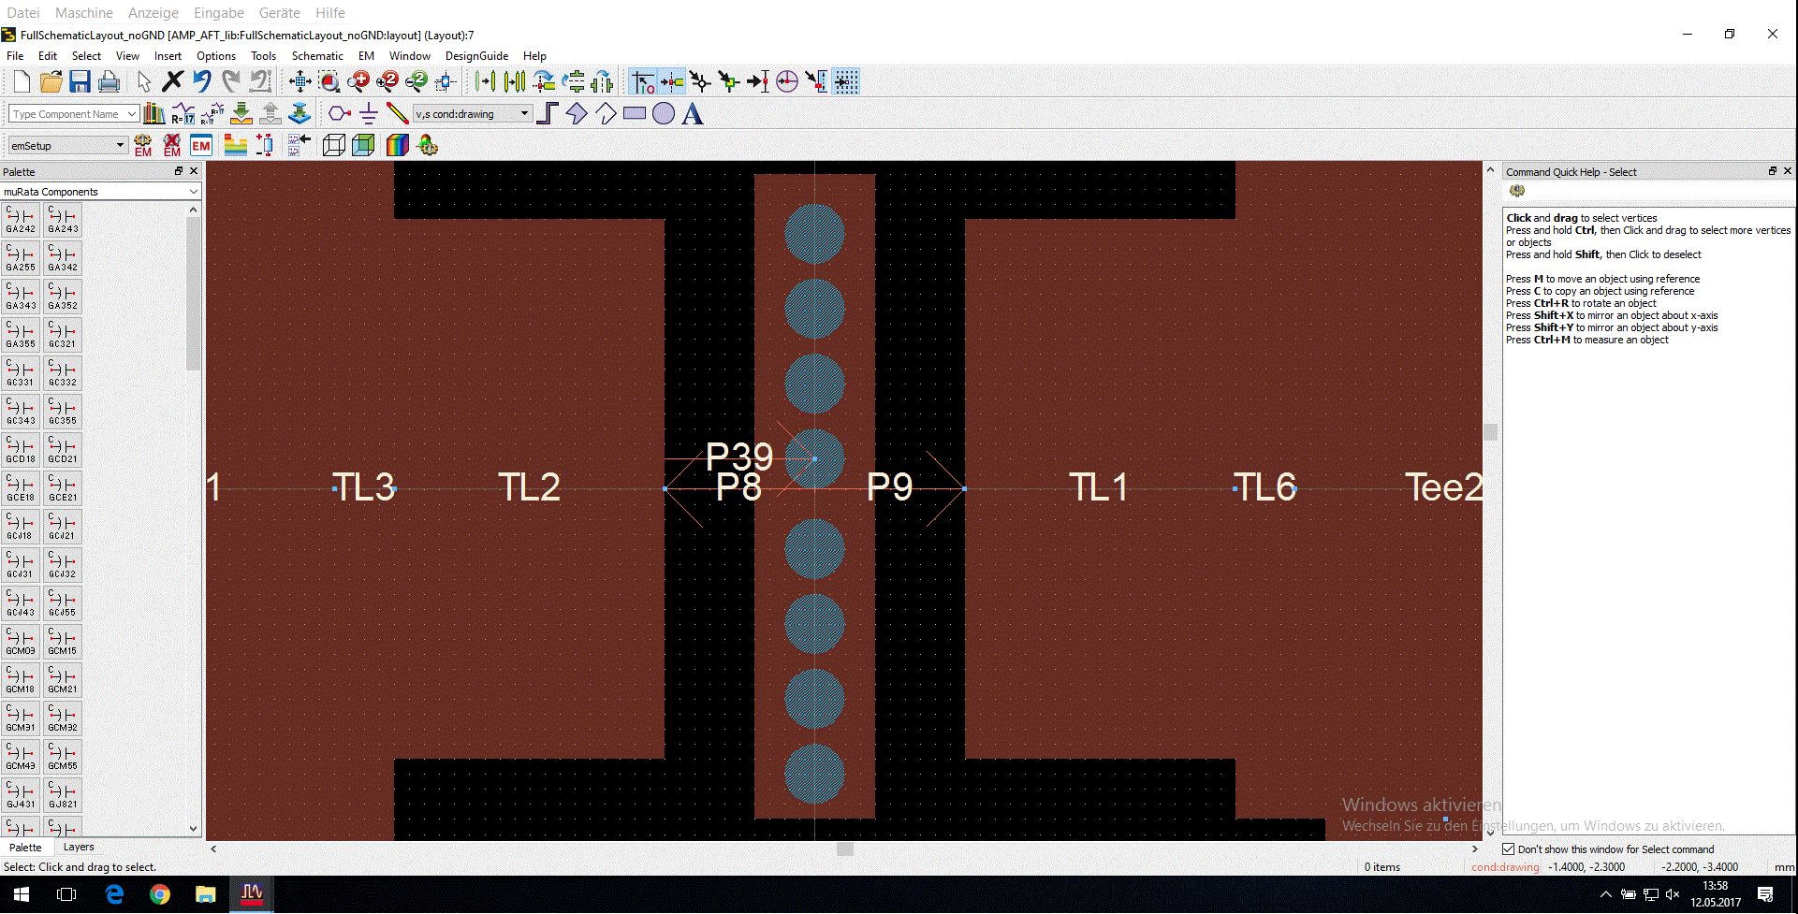This screenshot has width=1798, height=914.
Task: Toggle 'Don't show this window' checkbox
Action: point(1508,849)
